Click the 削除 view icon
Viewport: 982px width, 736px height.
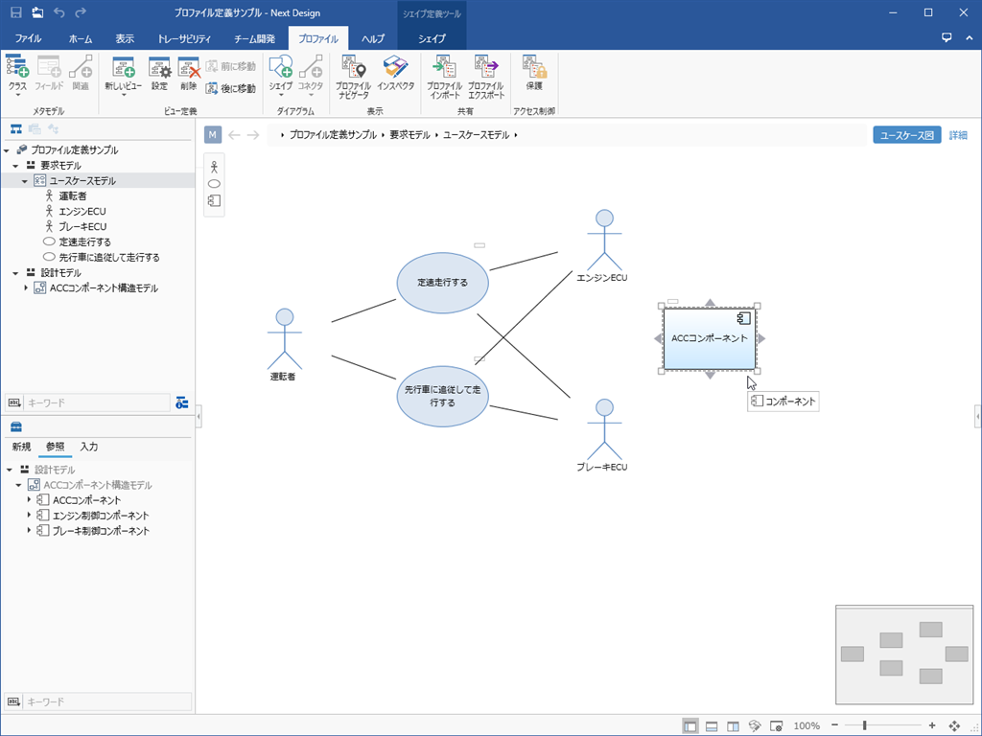188,74
